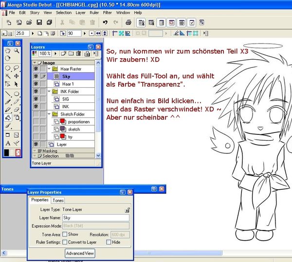Select the Pen tool

(x=7, y=102)
